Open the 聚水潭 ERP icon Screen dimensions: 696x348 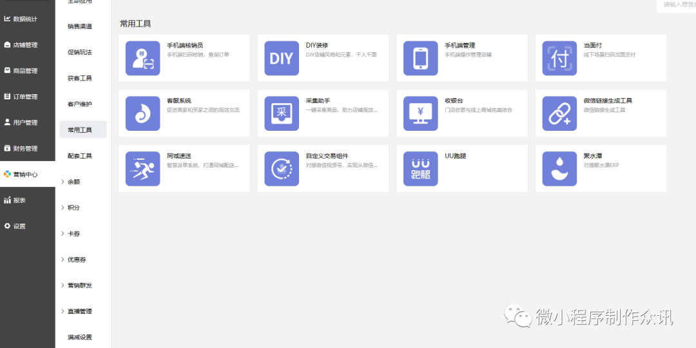click(559, 169)
